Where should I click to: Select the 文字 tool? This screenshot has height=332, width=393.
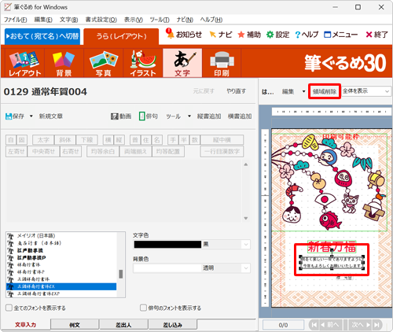pyautogui.click(x=182, y=63)
